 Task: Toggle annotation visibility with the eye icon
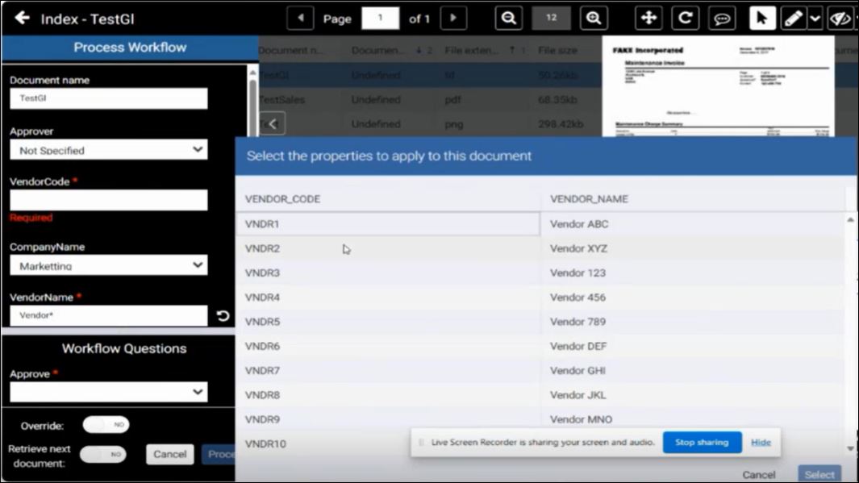pos(840,19)
